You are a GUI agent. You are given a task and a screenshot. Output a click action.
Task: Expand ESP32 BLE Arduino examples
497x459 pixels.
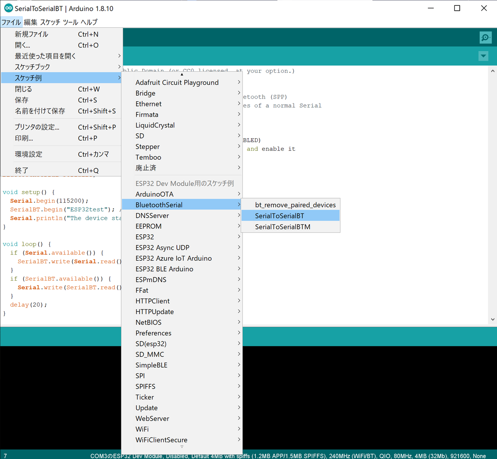tap(182, 269)
